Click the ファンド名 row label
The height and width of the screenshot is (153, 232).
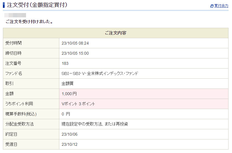pos(14,73)
